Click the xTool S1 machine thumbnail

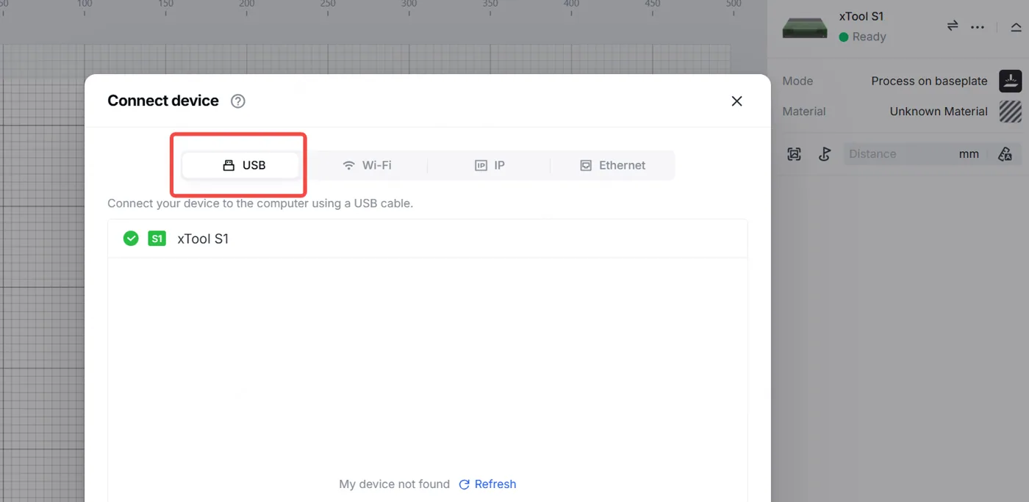pyautogui.click(x=805, y=28)
